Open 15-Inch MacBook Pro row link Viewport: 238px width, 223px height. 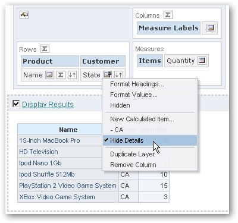coord(49,140)
